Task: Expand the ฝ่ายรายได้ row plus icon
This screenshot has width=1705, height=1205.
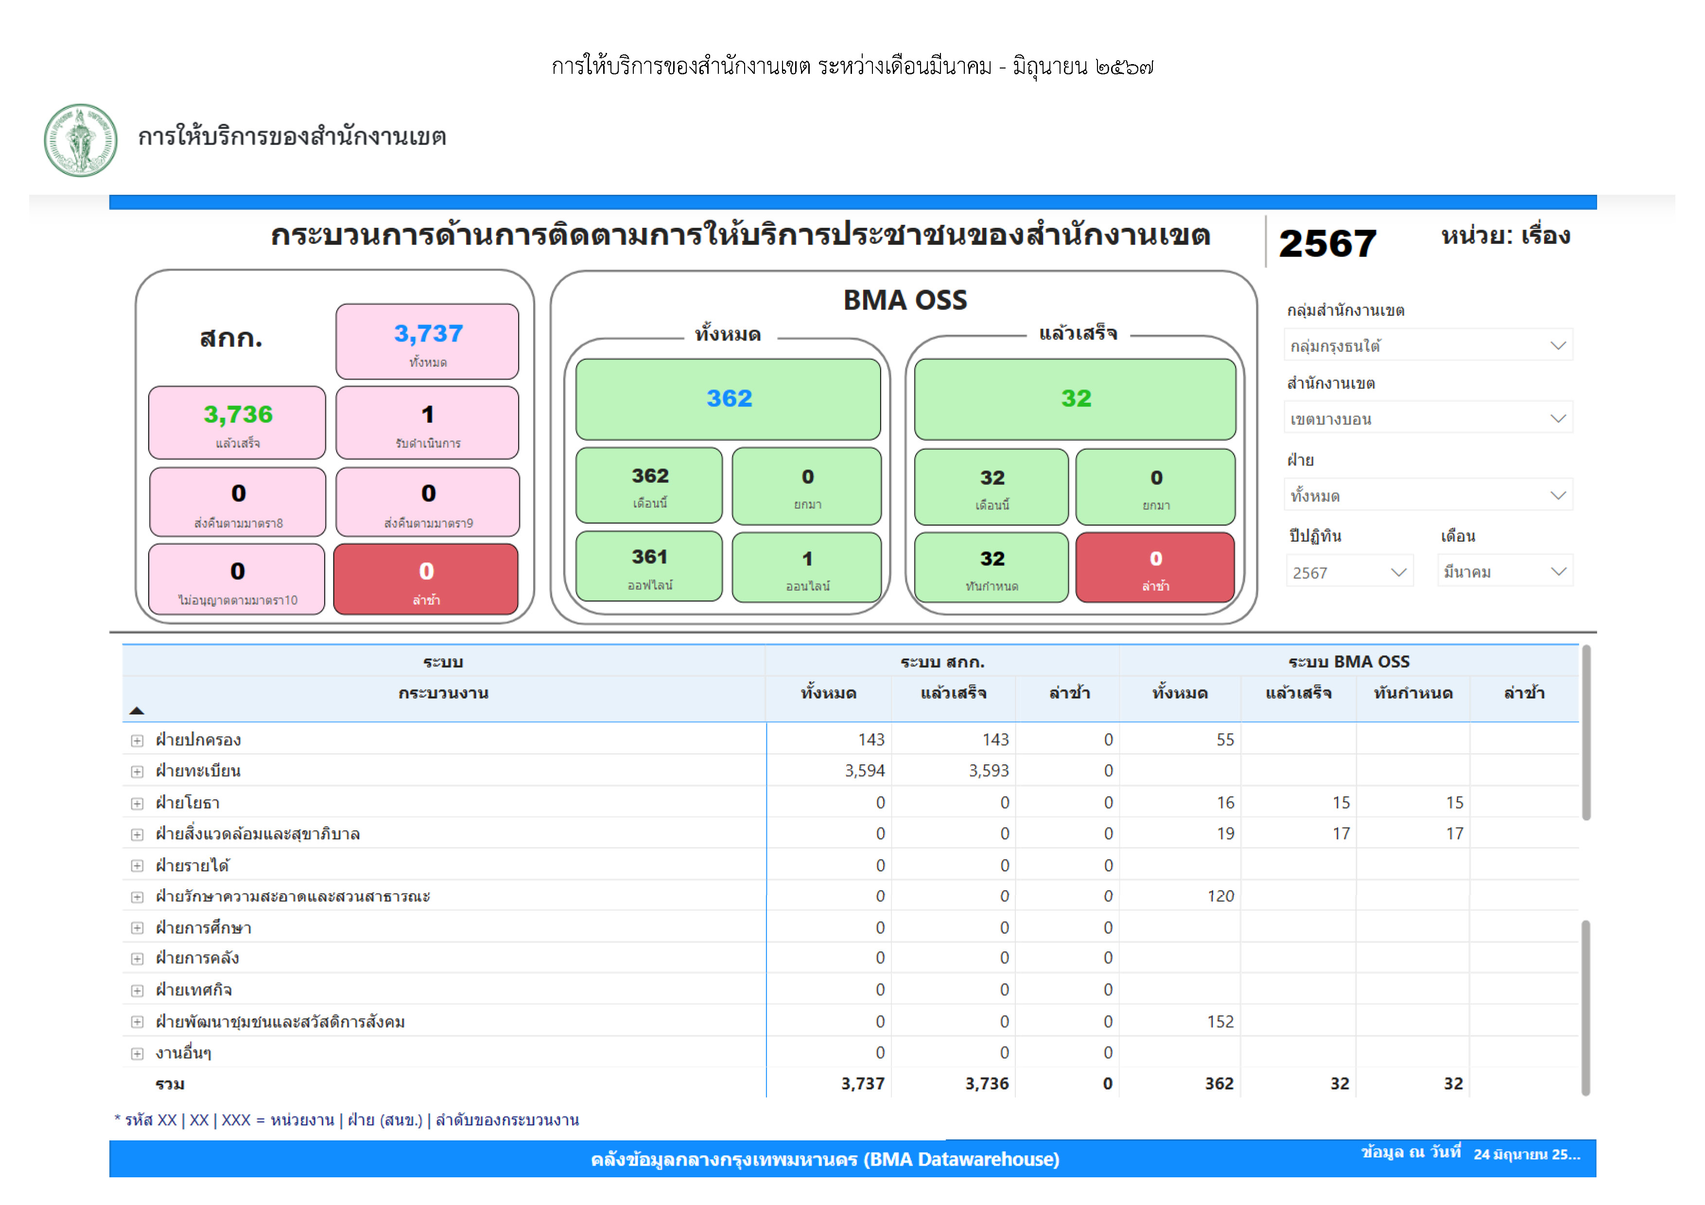Action: click(138, 866)
